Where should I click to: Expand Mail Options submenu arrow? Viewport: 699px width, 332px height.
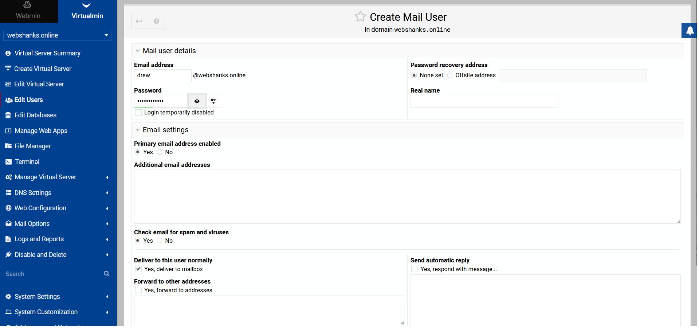coord(107,224)
